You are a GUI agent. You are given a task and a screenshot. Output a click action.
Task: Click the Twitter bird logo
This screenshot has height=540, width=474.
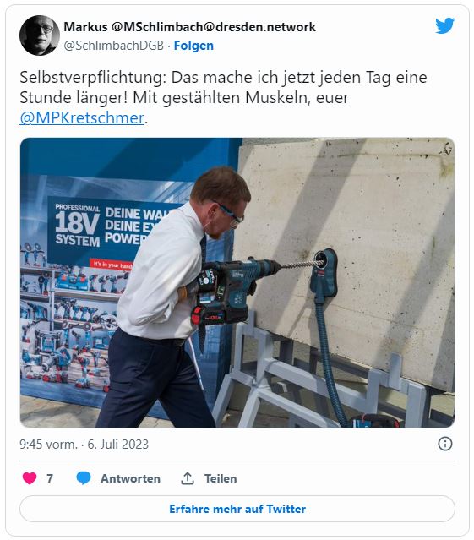[444, 26]
